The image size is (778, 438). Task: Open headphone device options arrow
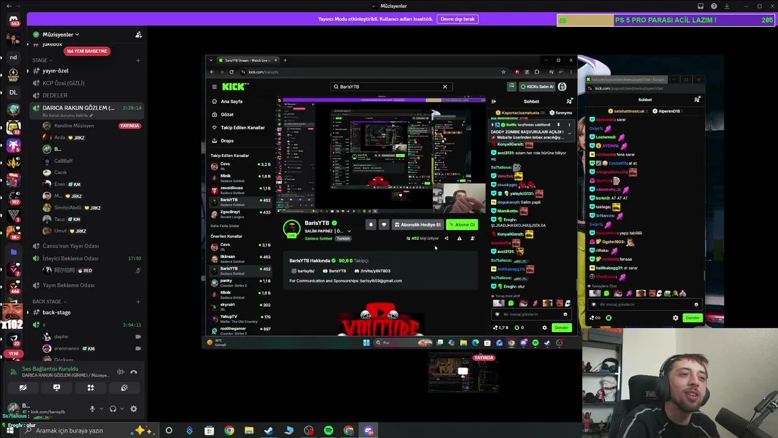pyautogui.click(x=122, y=409)
